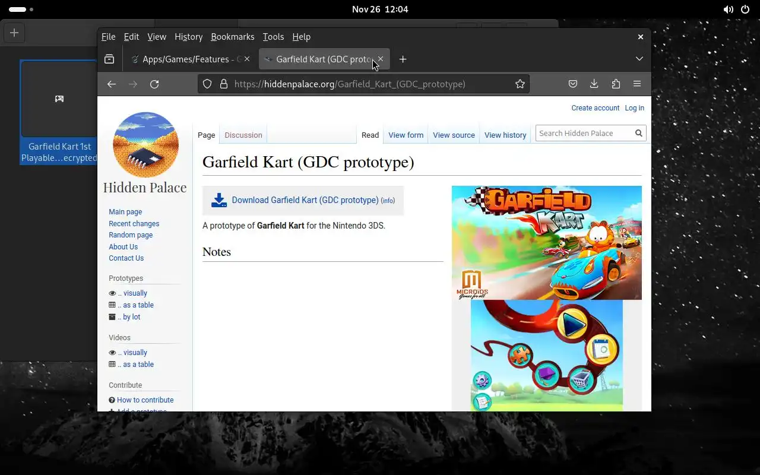Click the power icon in top bar
760x475 pixels.
[745, 9]
